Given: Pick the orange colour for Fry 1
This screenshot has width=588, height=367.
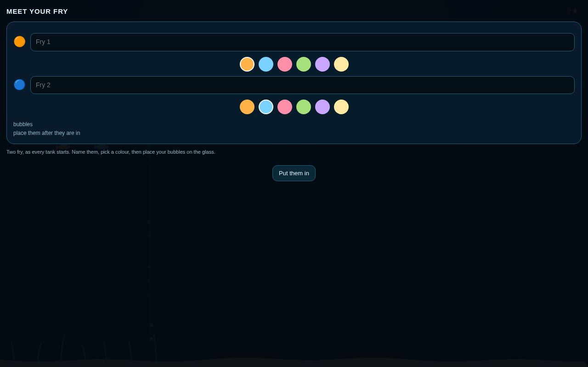Looking at the screenshot, I should point(247,64).
